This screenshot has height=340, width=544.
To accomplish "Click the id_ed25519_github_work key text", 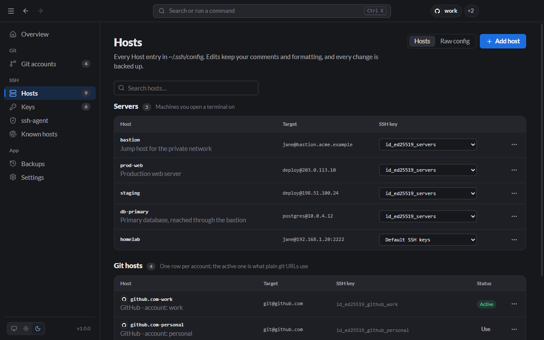I will [x=367, y=304].
